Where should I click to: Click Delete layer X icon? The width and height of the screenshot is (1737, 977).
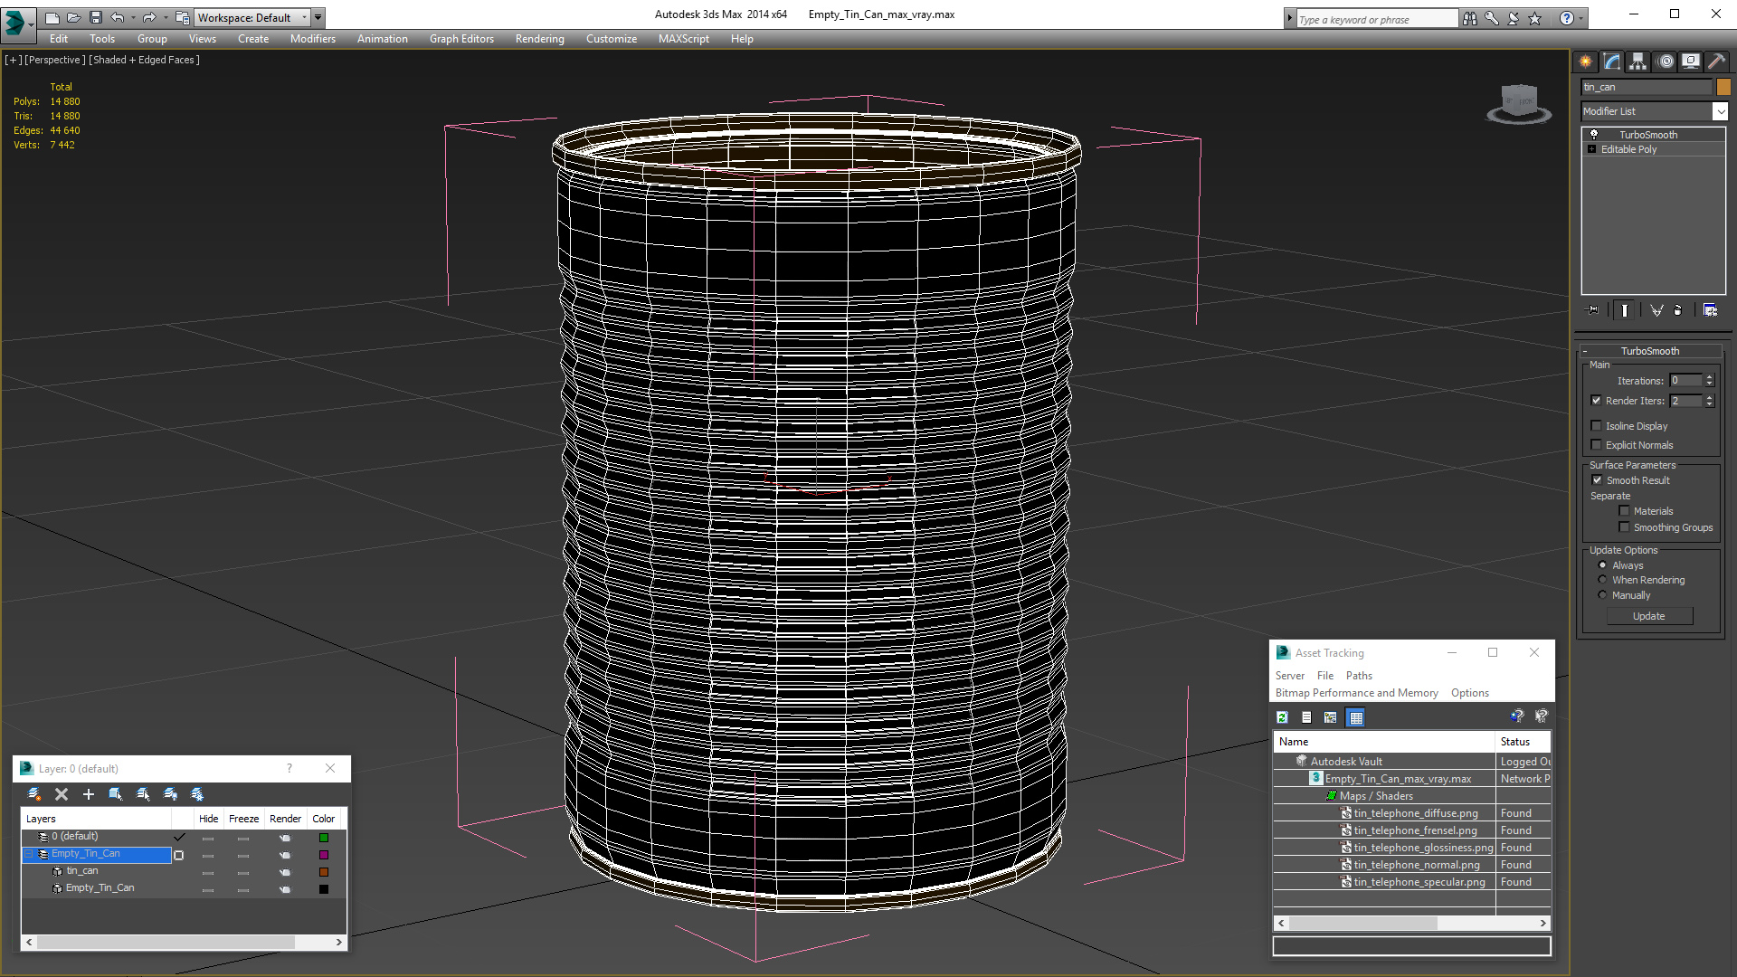62,794
